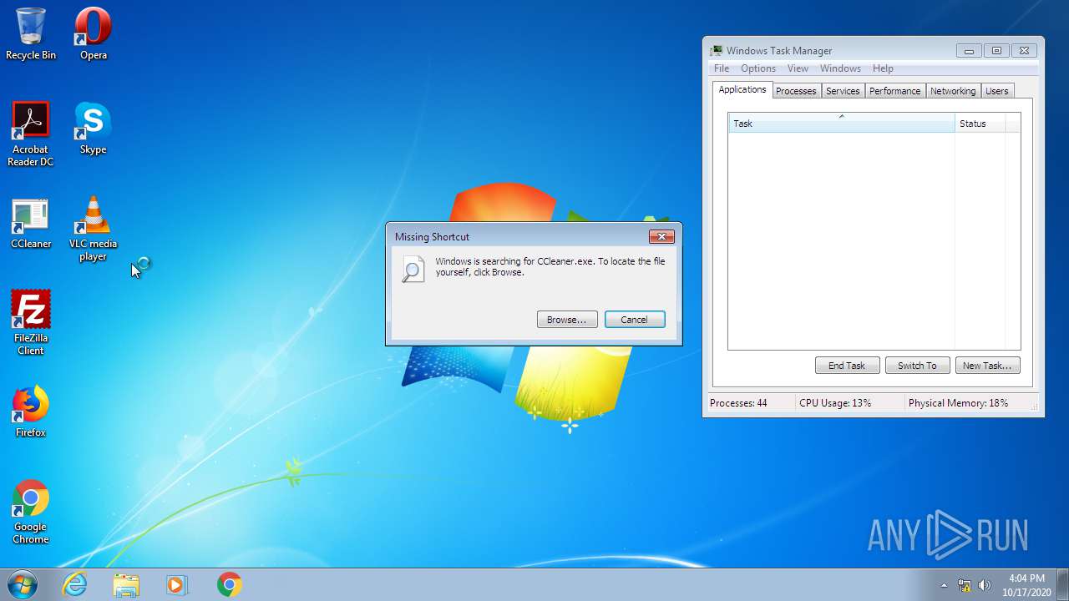Image resolution: width=1069 pixels, height=601 pixels.
Task: Select the Skype desktop shortcut
Action: (93, 128)
